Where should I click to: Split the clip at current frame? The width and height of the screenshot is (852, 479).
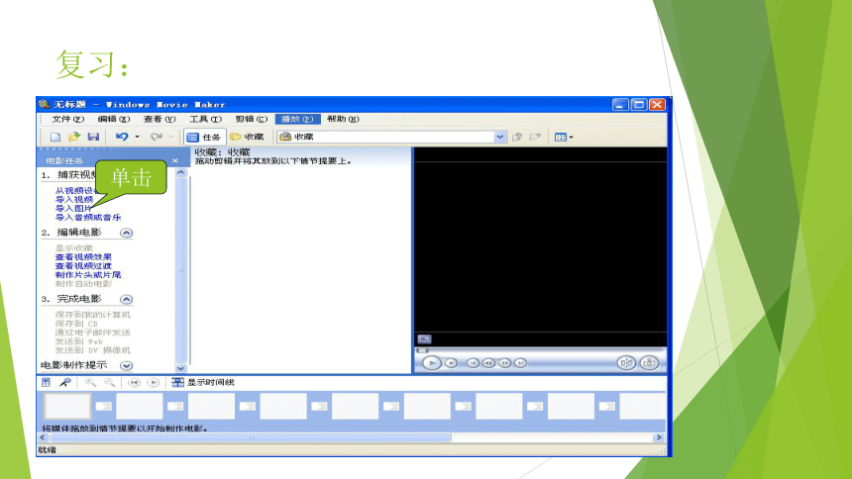pos(626,363)
